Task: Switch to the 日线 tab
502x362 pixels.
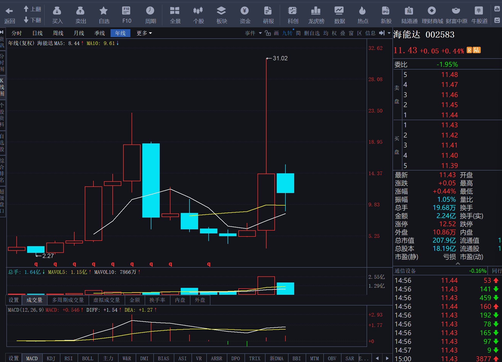Action: pyautogui.click(x=37, y=33)
